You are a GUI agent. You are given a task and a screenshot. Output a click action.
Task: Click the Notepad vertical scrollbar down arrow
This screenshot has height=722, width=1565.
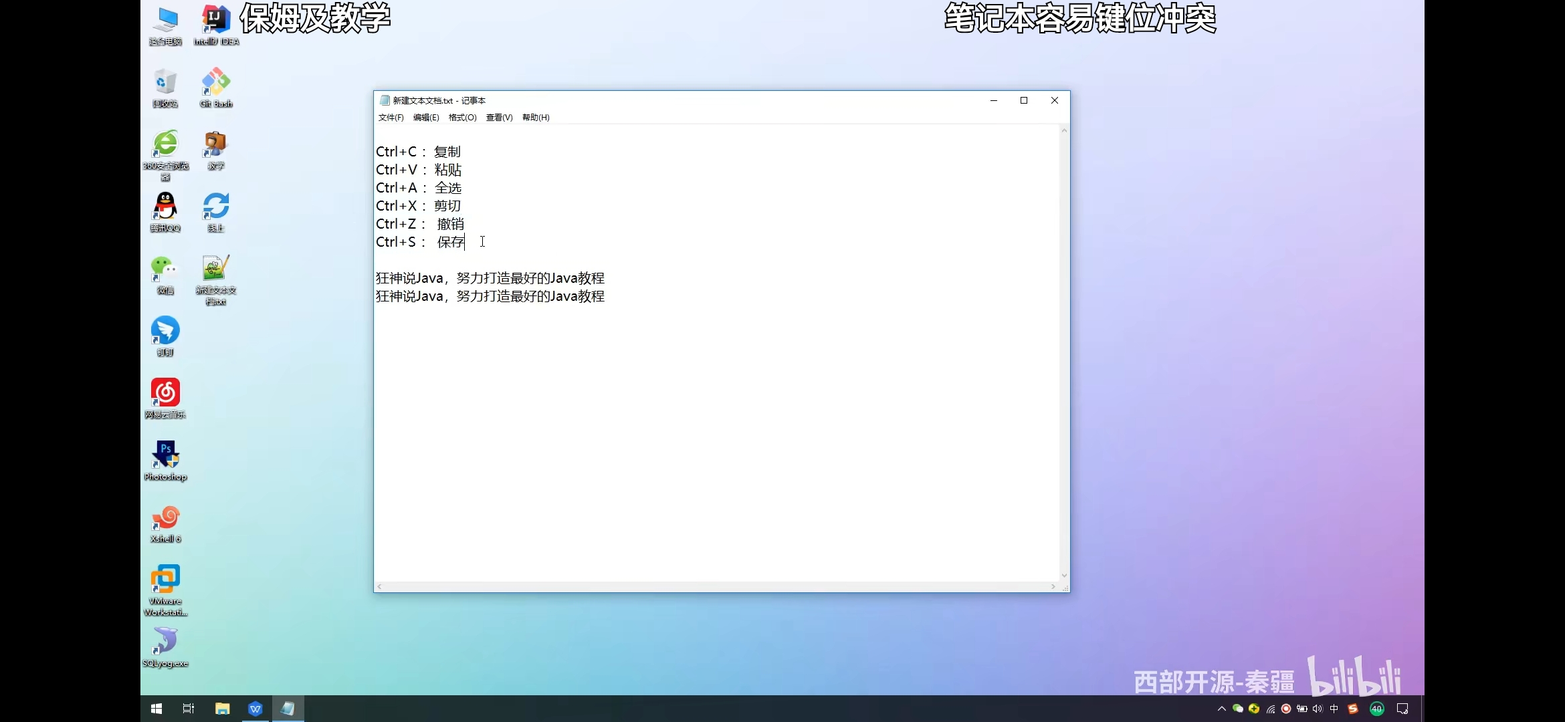(x=1064, y=576)
